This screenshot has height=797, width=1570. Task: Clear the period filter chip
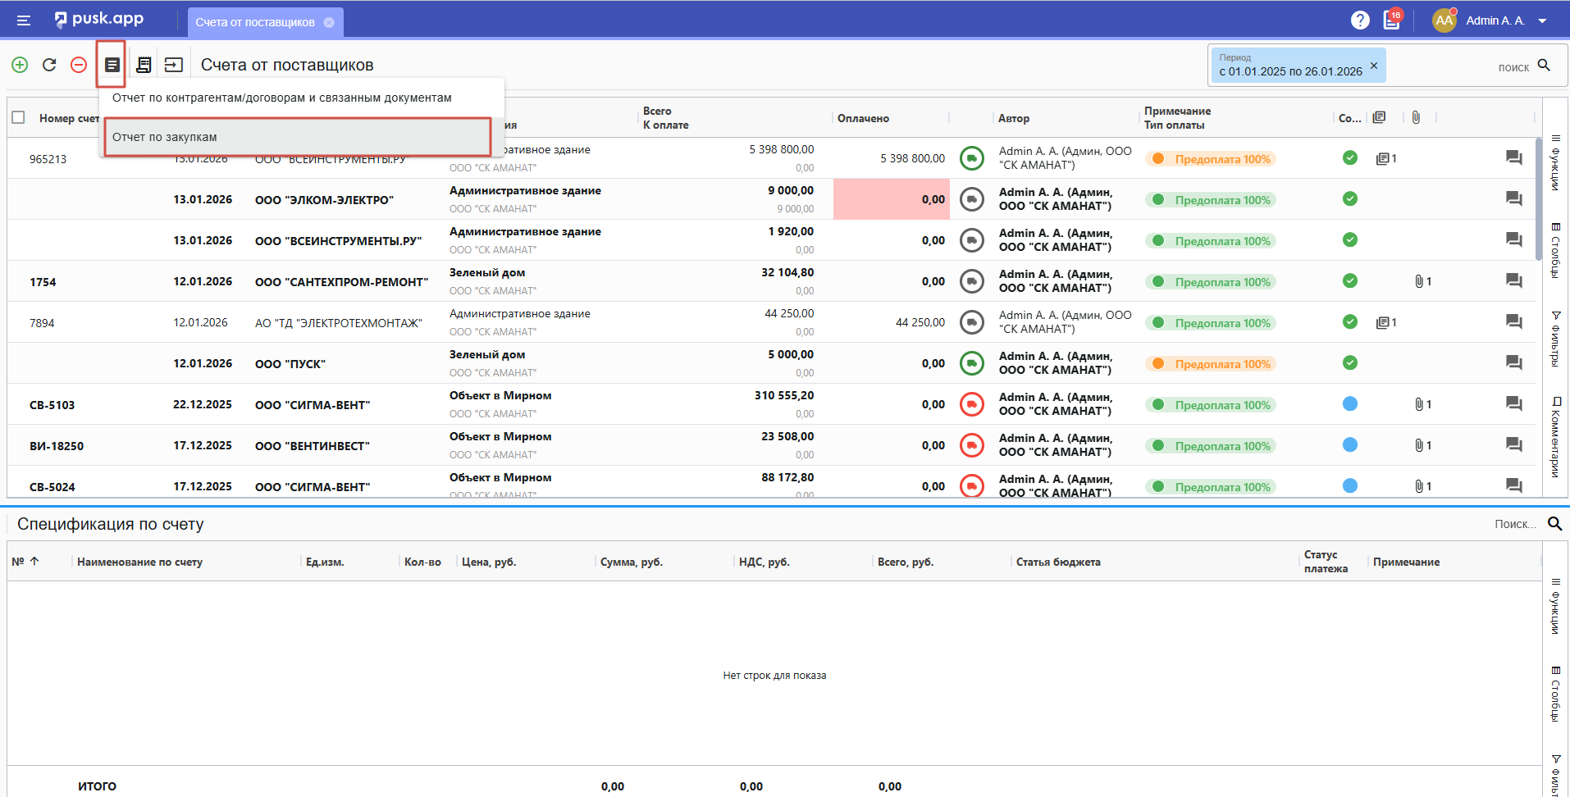(x=1374, y=66)
